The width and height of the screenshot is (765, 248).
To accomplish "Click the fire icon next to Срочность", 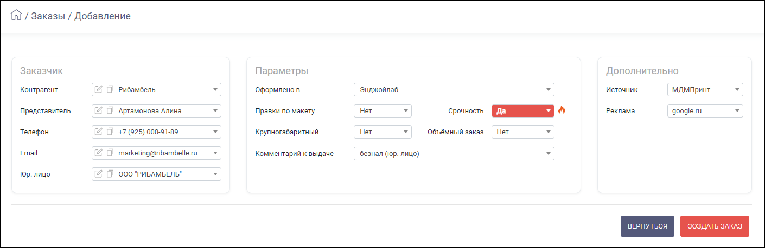I will pyautogui.click(x=562, y=110).
